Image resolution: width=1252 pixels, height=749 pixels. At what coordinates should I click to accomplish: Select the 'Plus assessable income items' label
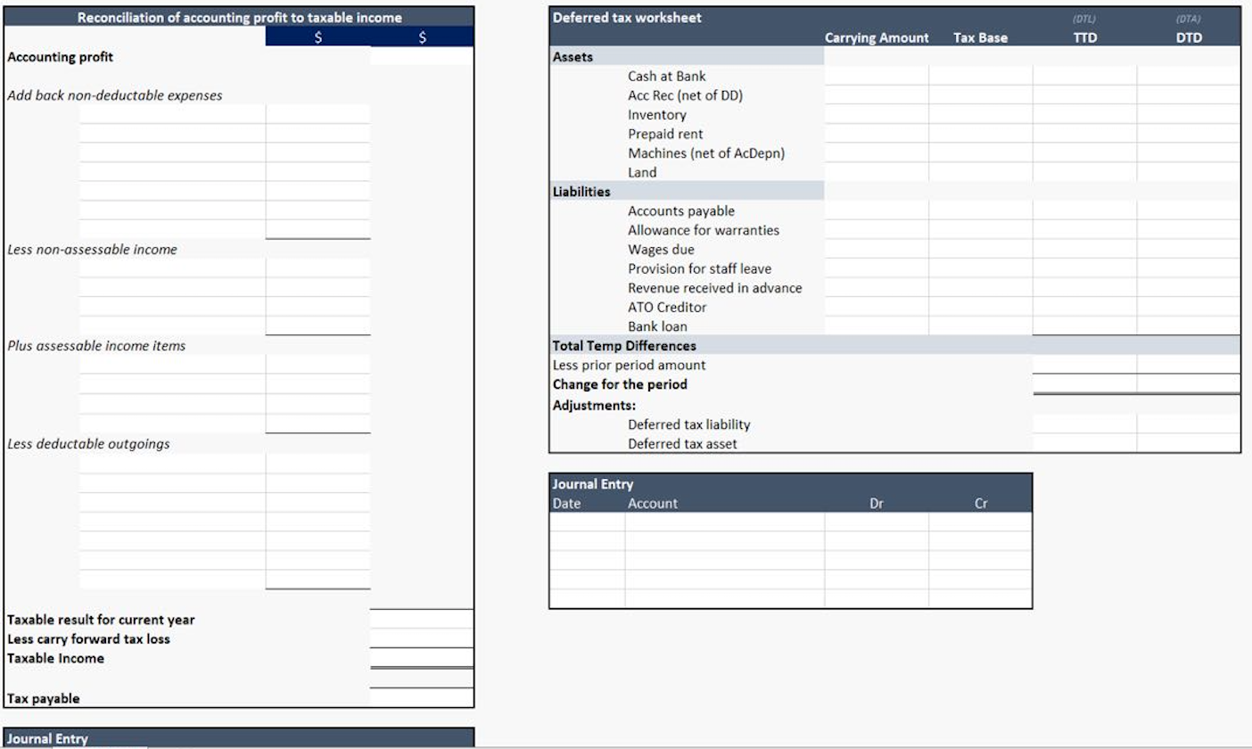tap(96, 346)
